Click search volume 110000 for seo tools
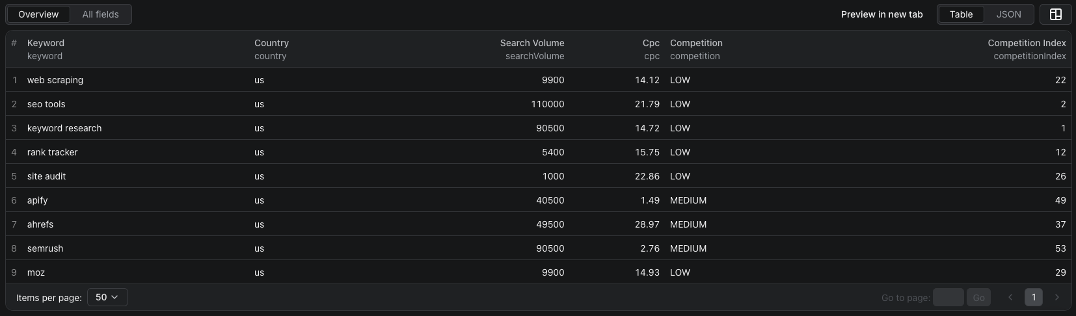 548,104
